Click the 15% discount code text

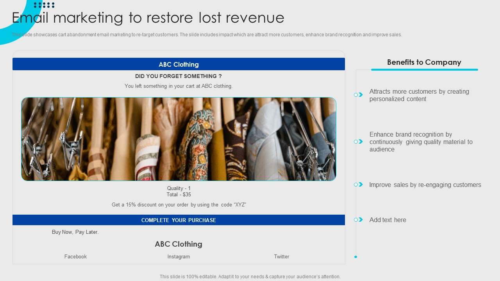[x=179, y=205]
